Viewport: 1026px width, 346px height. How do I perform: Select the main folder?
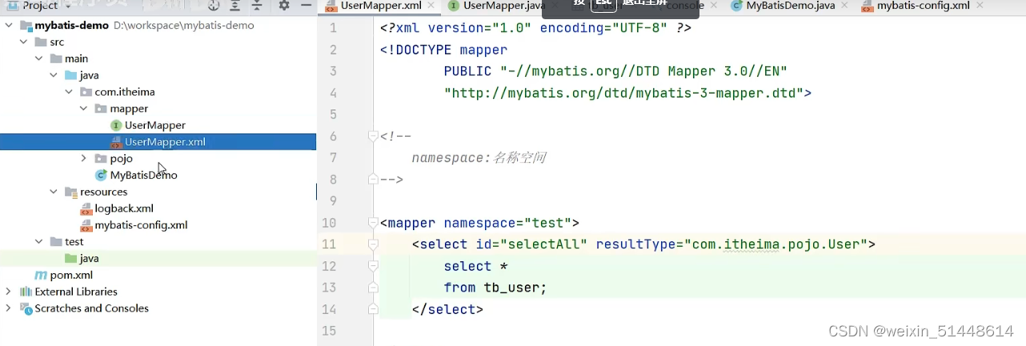coord(77,58)
